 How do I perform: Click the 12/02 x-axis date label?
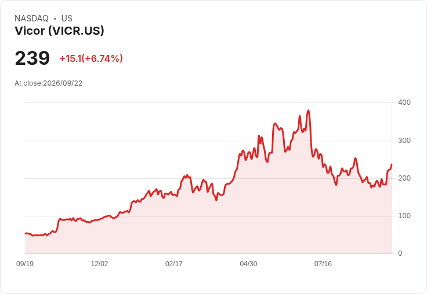coord(99,264)
